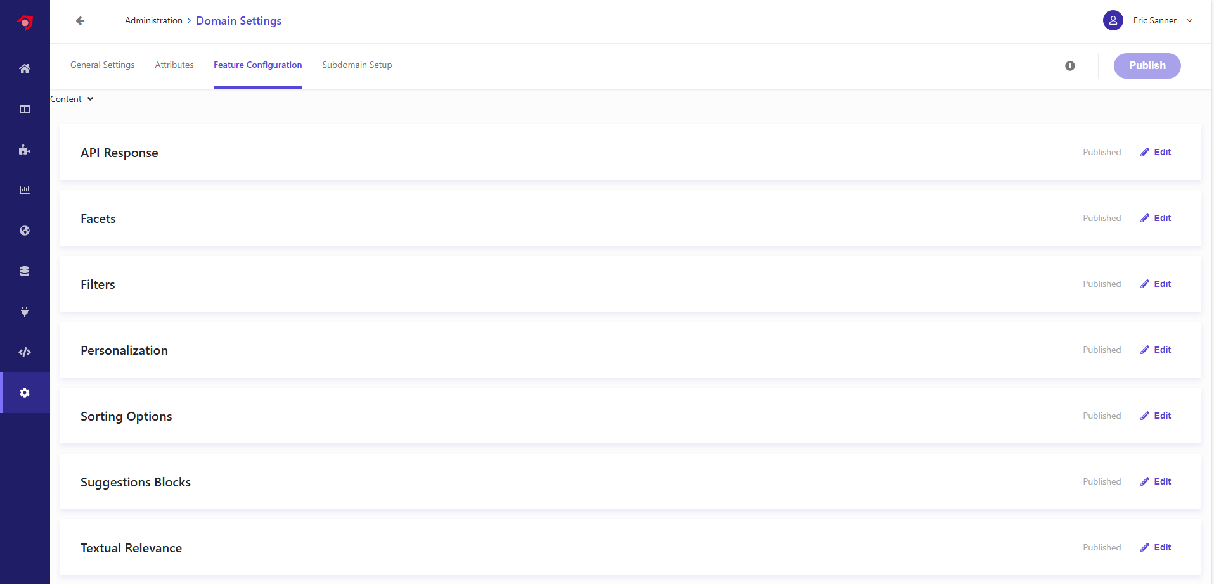Screen dimensions: 1214x584
Task: Edit the Sorting Options feature
Action: (x=1156, y=416)
